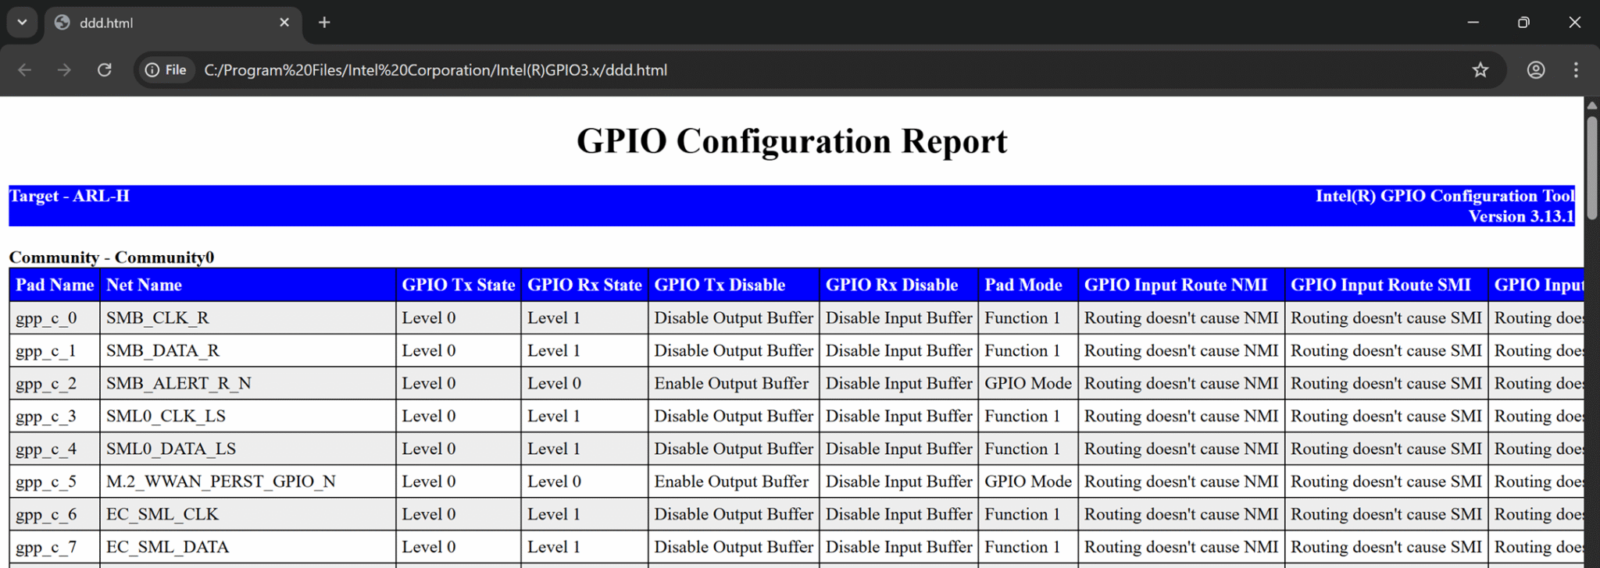This screenshot has height=568, width=1600.
Task: Reload the ddd.html page
Action: click(x=104, y=70)
